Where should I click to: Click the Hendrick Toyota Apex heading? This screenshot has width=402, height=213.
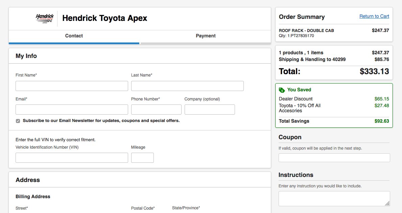click(x=104, y=18)
